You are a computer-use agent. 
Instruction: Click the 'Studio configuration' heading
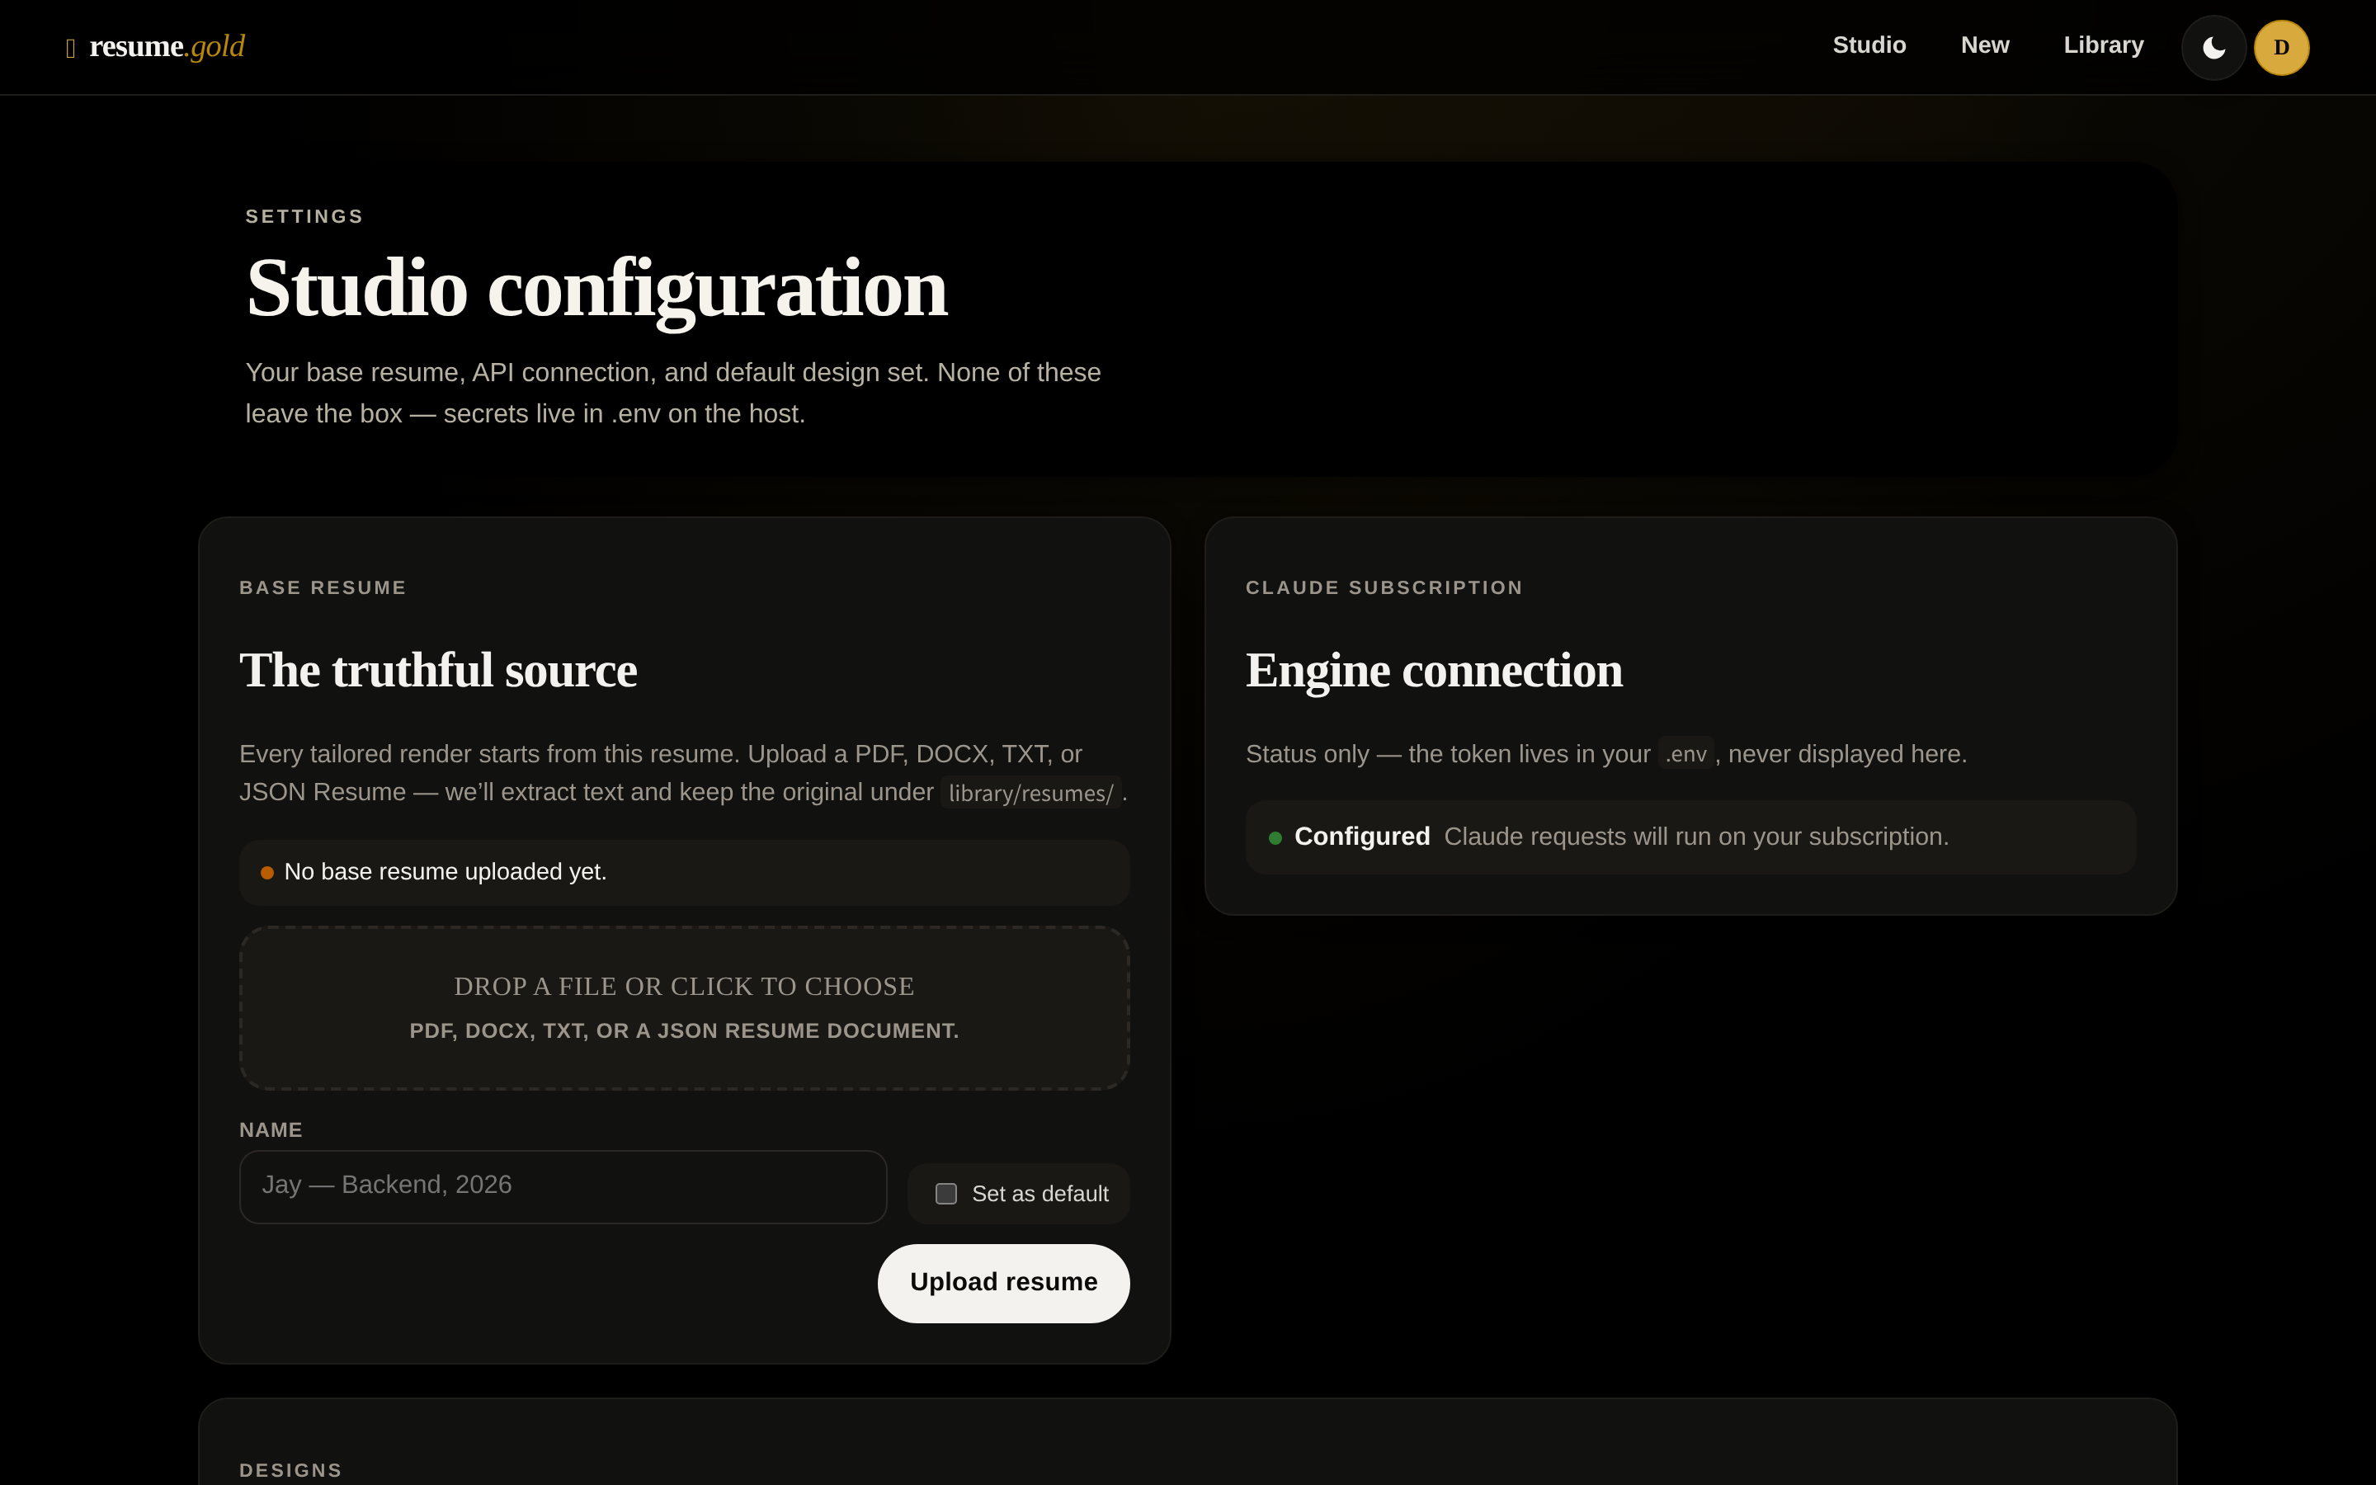pos(597,289)
